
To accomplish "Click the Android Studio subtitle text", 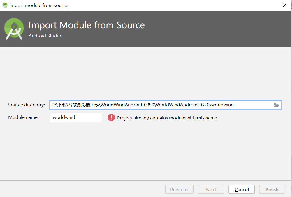I will point(45,36).
